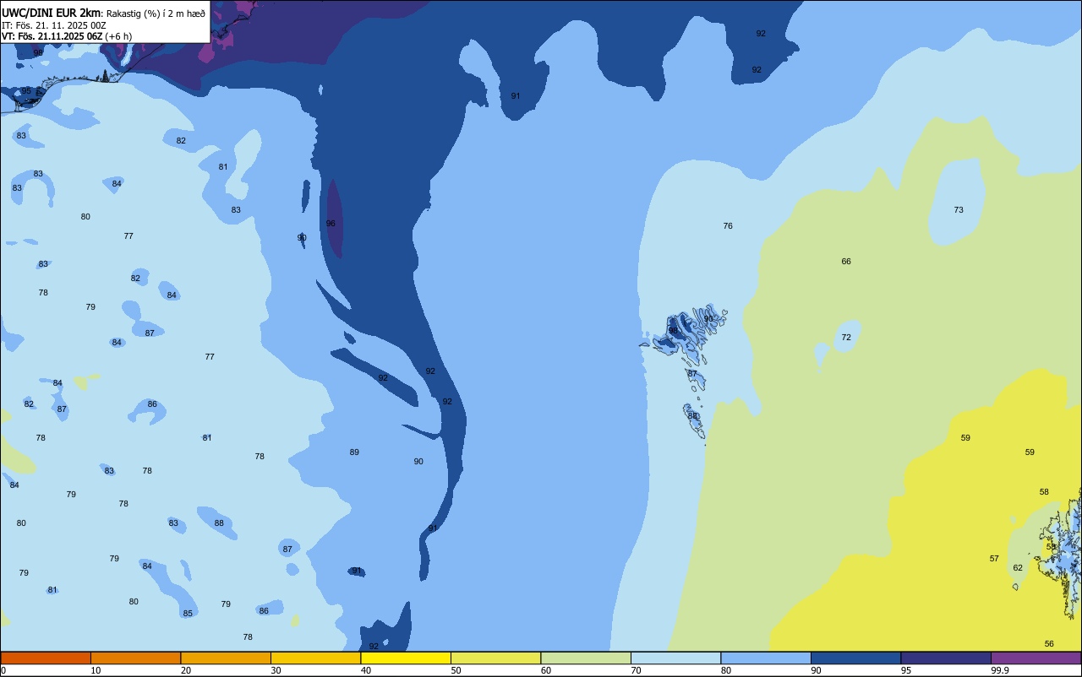
Task: Click the legend tick label '60'
Action: coord(546,670)
